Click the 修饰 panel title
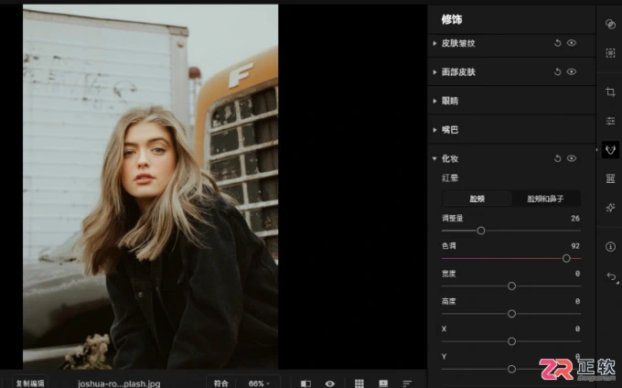Viewport: 622px width, 388px height. coord(452,19)
